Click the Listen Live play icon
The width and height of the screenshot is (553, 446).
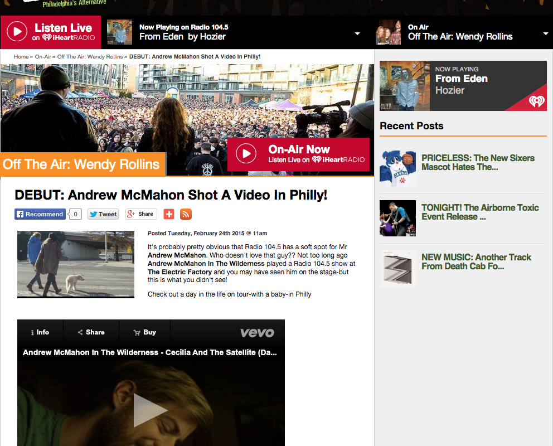[17, 32]
